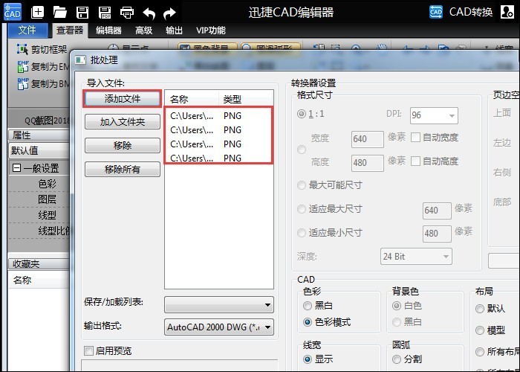520x372 pixels.
Task: Open the DPI 96 dropdown
Action: 434,115
